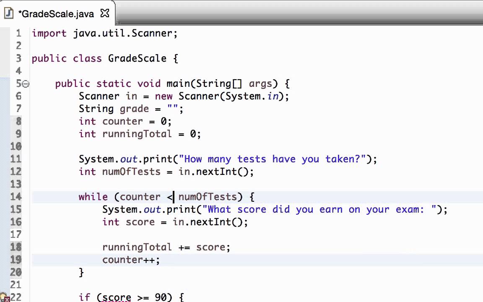The width and height of the screenshot is (483, 302).
Task: Click class name 'GradeScale' on line 3
Action: [x=137, y=59]
